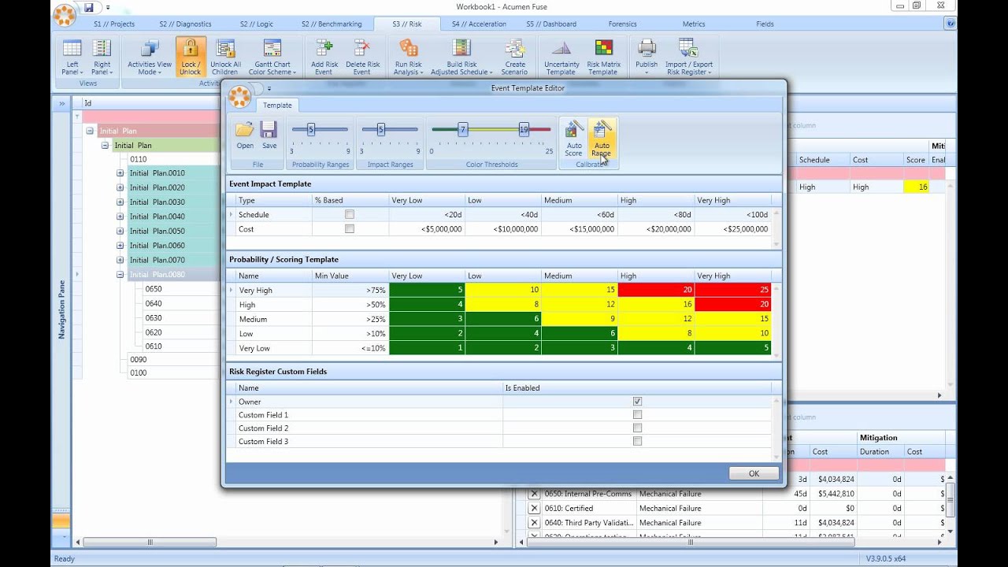
Task: Disable the Owner custom field checkbox
Action: tap(637, 402)
